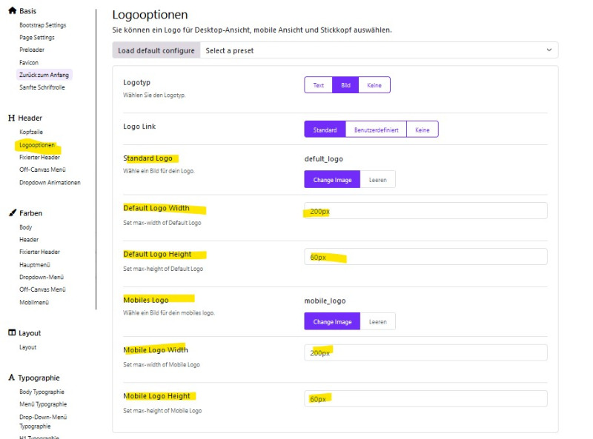The image size is (593, 439).
Task: Open Logooptionen in the Header menu
Action: click(x=37, y=145)
